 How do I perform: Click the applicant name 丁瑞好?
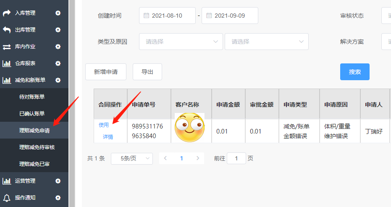click(374, 131)
